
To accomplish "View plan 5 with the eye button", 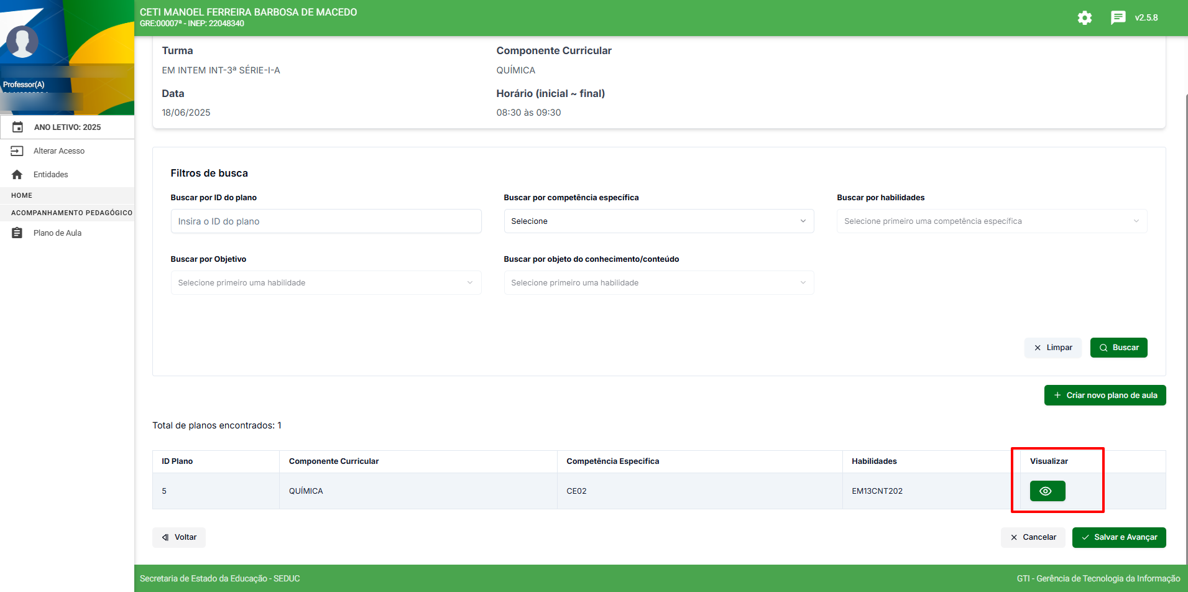I will pos(1047,491).
